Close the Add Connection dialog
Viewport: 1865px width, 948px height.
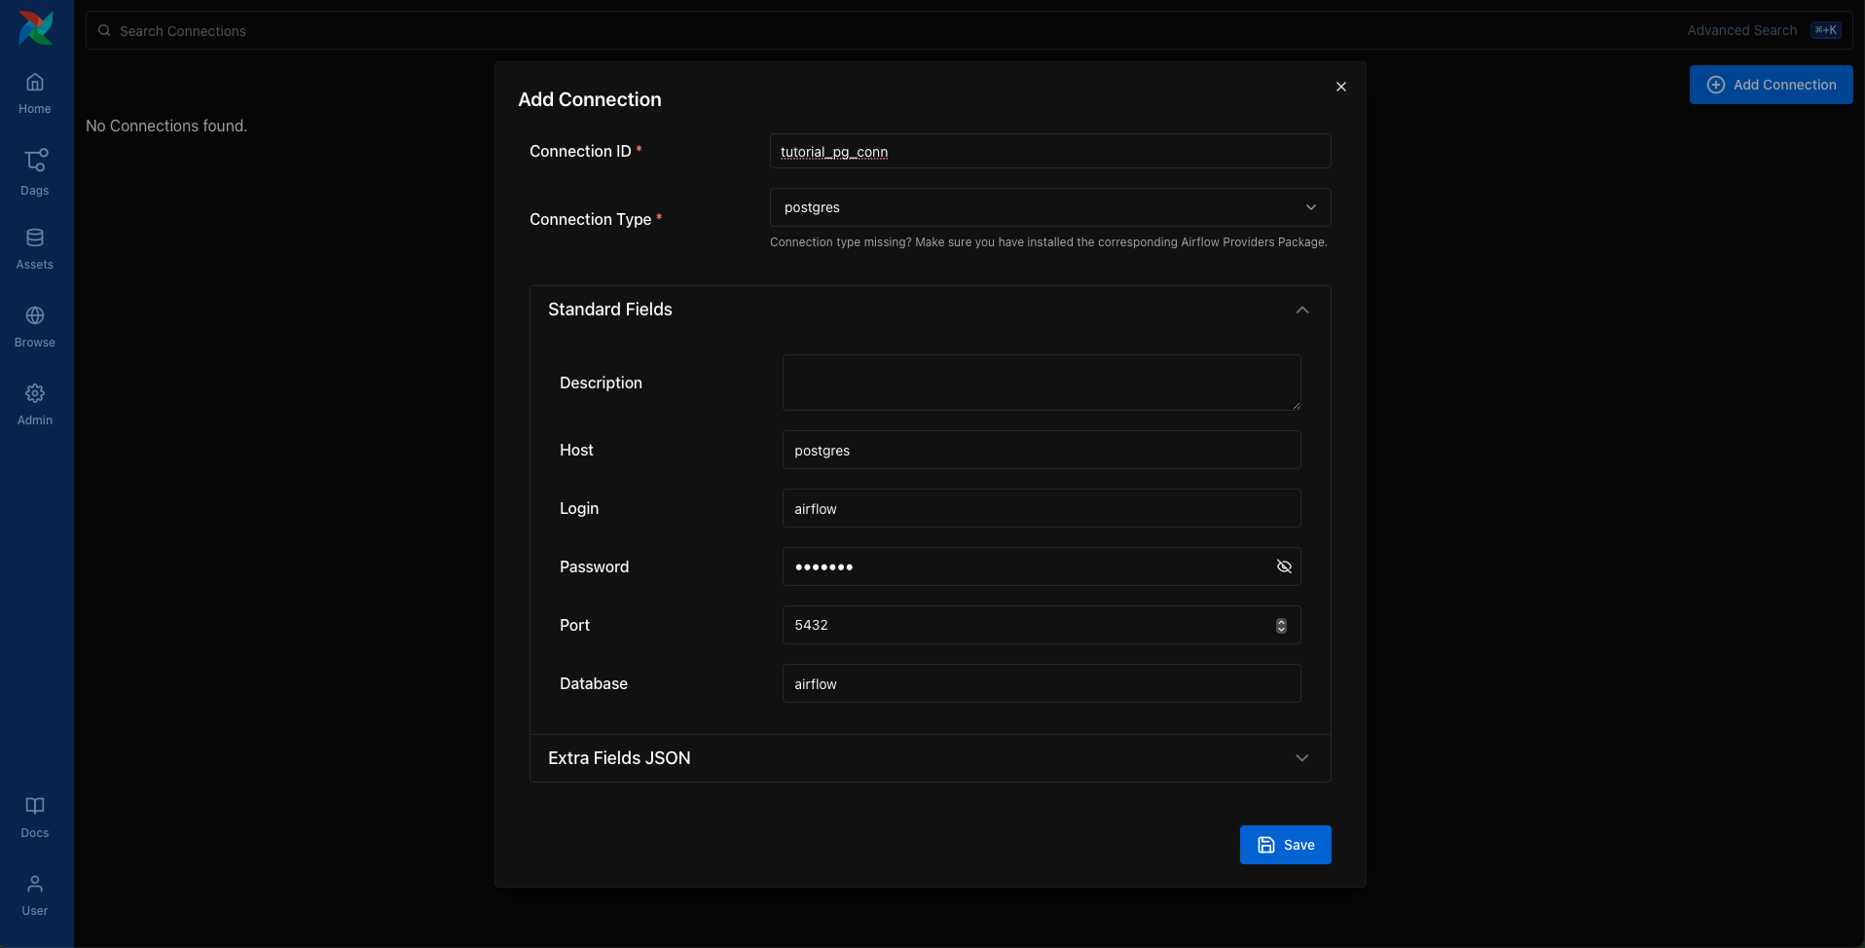(1341, 87)
